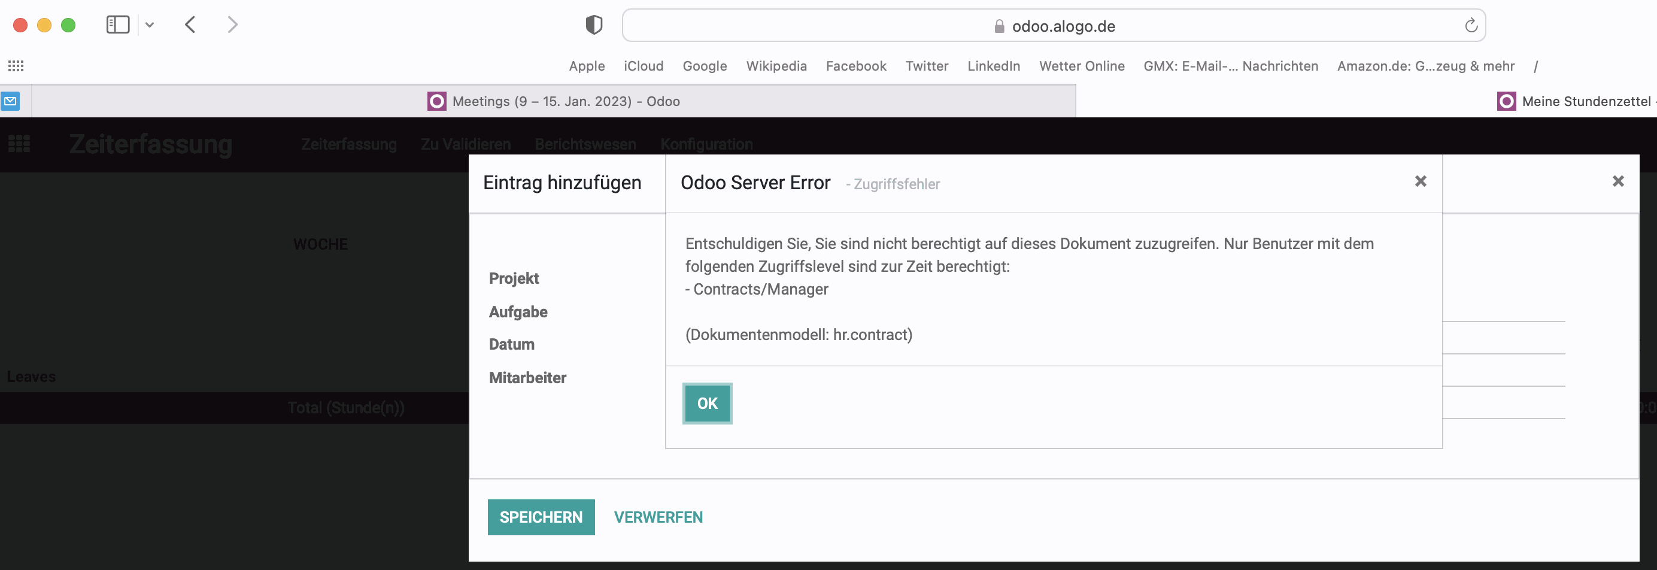This screenshot has width=1657, height=570.
Task: Open the Wetter Online bookmark
Action: [1081, 66]
